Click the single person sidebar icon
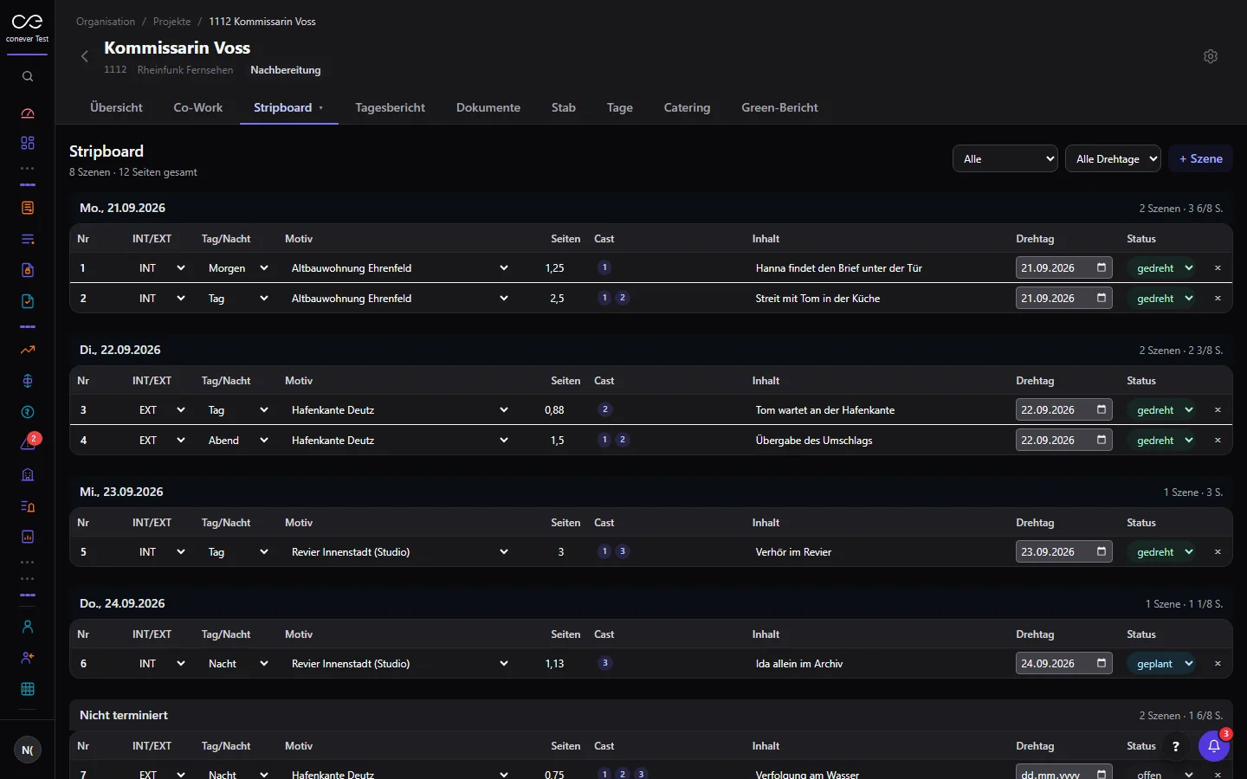Screen dimensions: 1247x779 tap(28, 627)
